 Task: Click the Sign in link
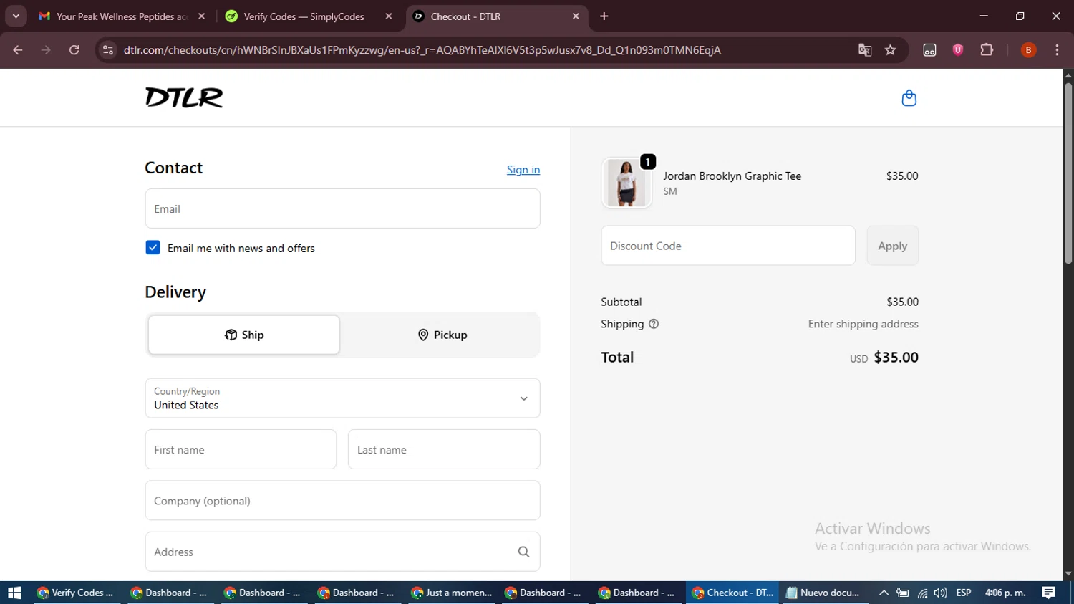pos(523,170)
